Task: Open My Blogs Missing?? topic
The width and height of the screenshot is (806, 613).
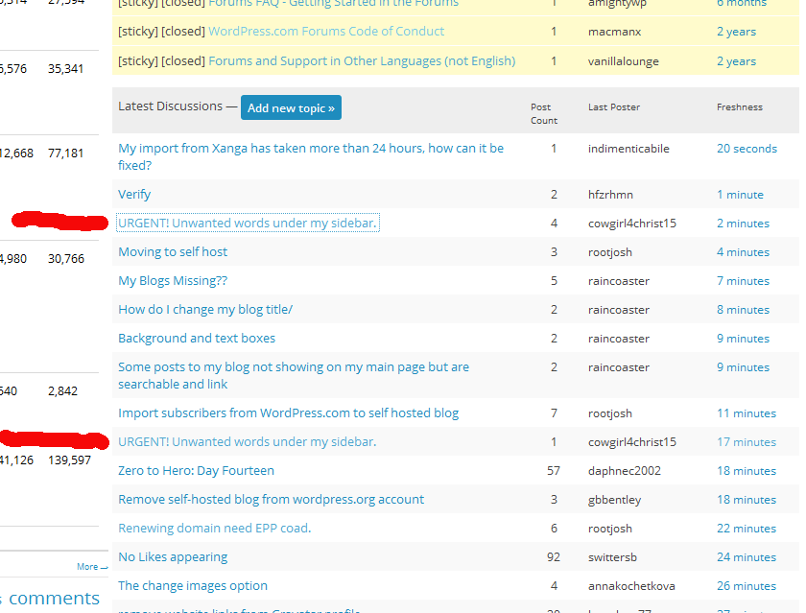Action: click(x=173, y=281)
